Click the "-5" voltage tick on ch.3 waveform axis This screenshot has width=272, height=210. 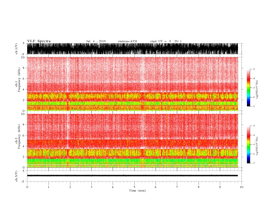pos(23,182)
